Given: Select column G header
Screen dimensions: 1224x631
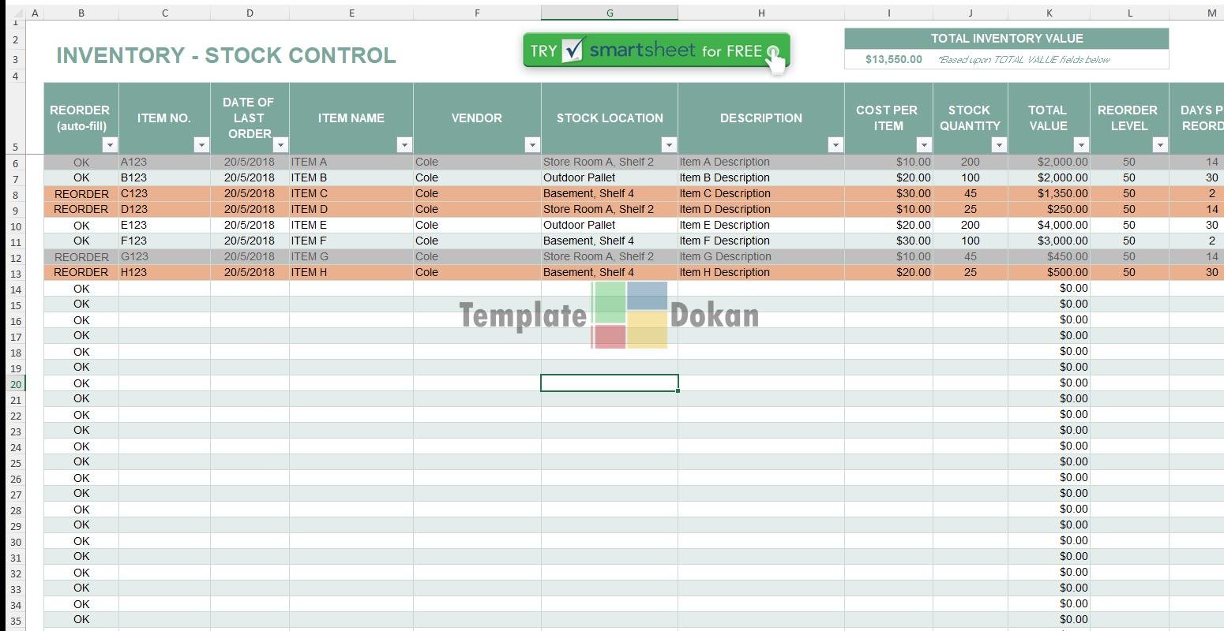Looking at the screenshot, I should [x=609, y=13].
